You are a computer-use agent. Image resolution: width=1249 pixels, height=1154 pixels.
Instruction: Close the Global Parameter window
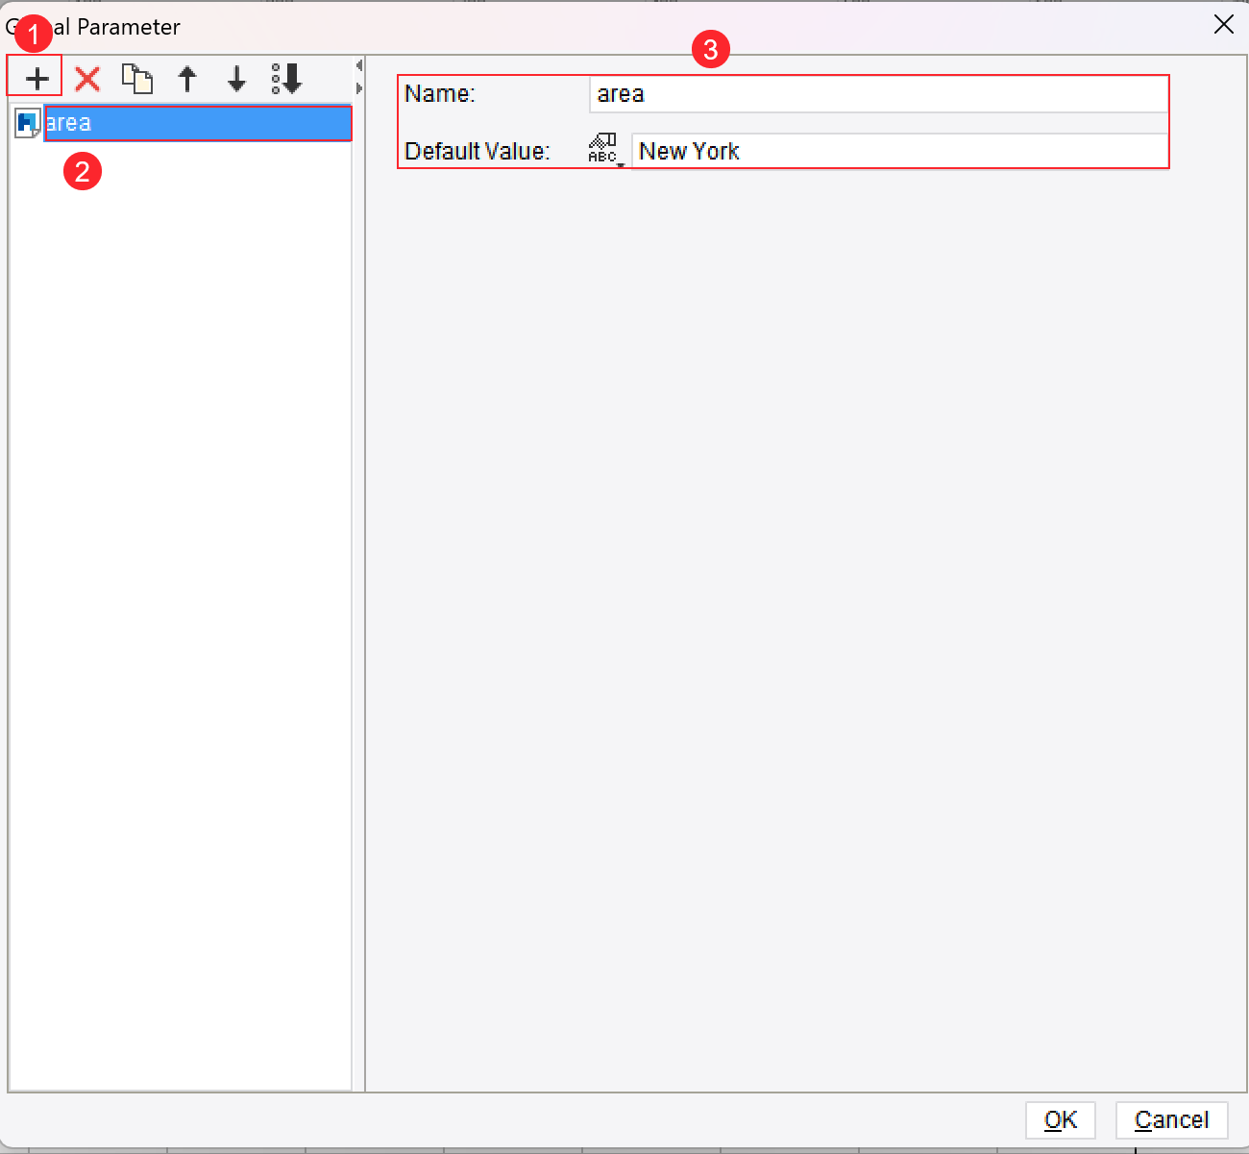(1223, 25)
